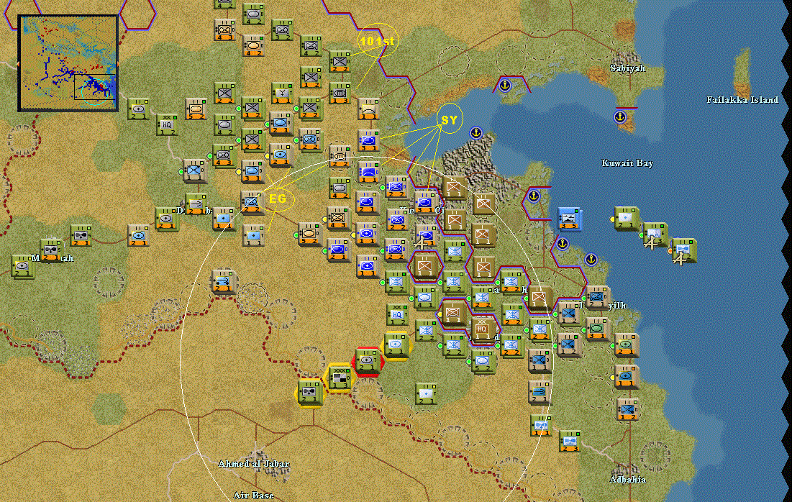
Task: Select the green HQ counter marked T
Action: (x=397, y=315)
